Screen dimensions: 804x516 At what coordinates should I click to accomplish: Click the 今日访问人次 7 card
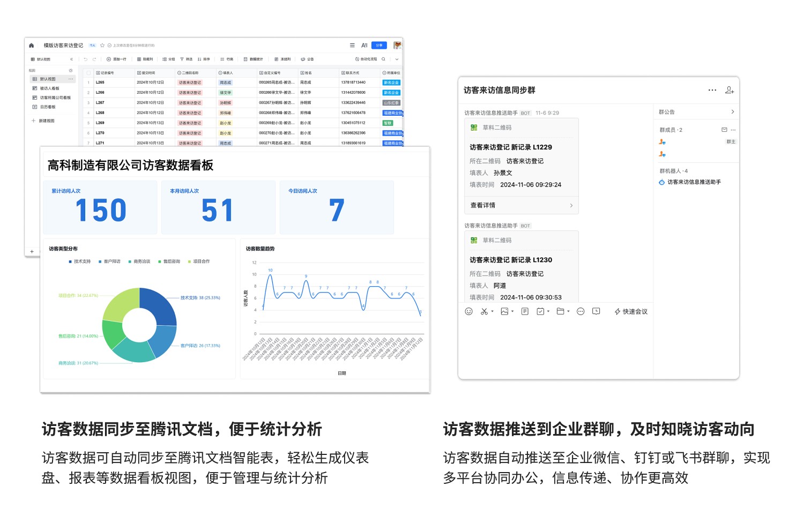tap(337, 207)
